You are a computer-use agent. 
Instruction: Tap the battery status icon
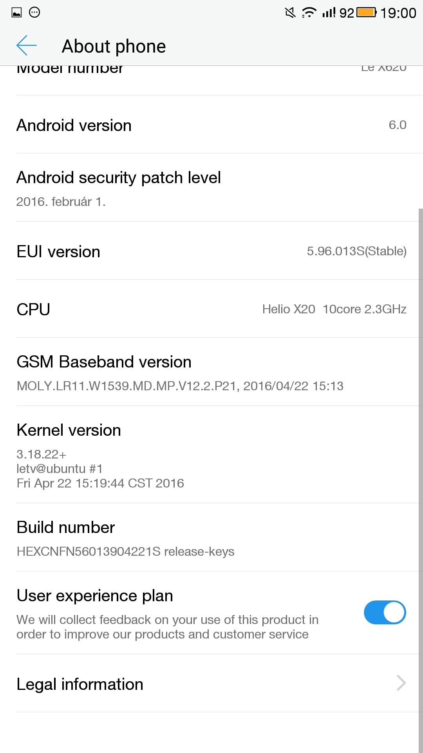point(367,13)
